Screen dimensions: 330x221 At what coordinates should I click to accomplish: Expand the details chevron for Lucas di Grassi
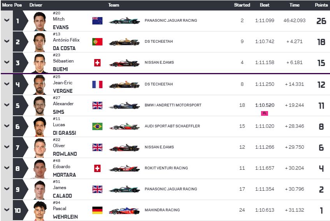tap(7, 126)
